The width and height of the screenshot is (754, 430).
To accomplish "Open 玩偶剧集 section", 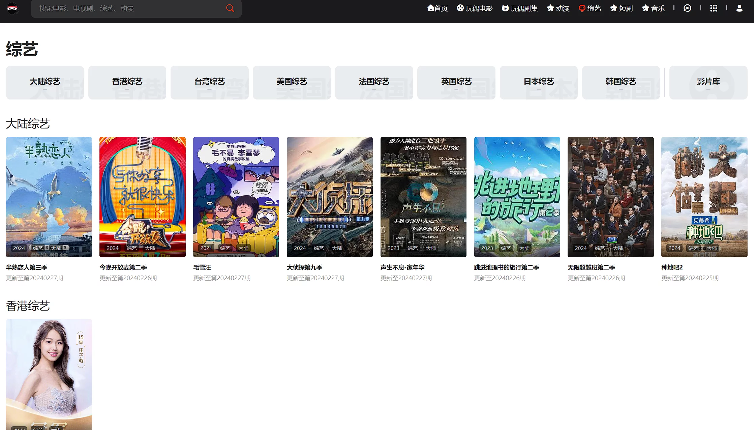I will [x=519, y=8].
